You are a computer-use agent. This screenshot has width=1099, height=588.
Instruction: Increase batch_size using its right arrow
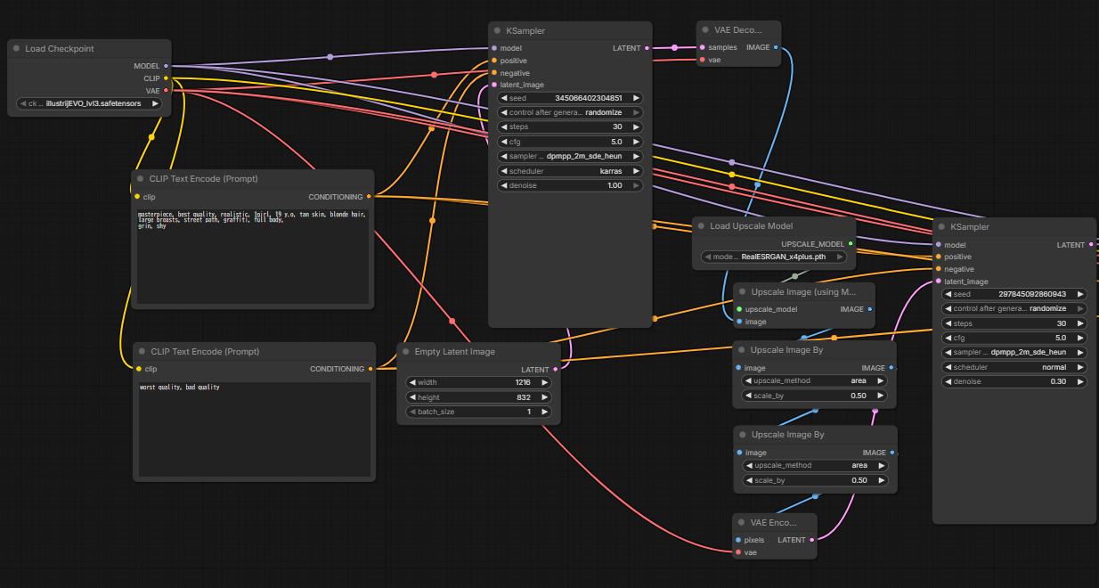coord(544,412)
